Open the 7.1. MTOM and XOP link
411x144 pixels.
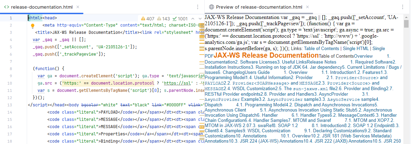tap(365, 120)
